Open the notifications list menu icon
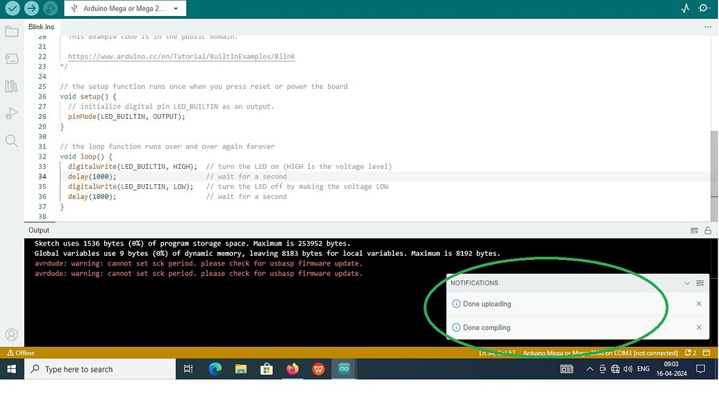 [700, 283]
